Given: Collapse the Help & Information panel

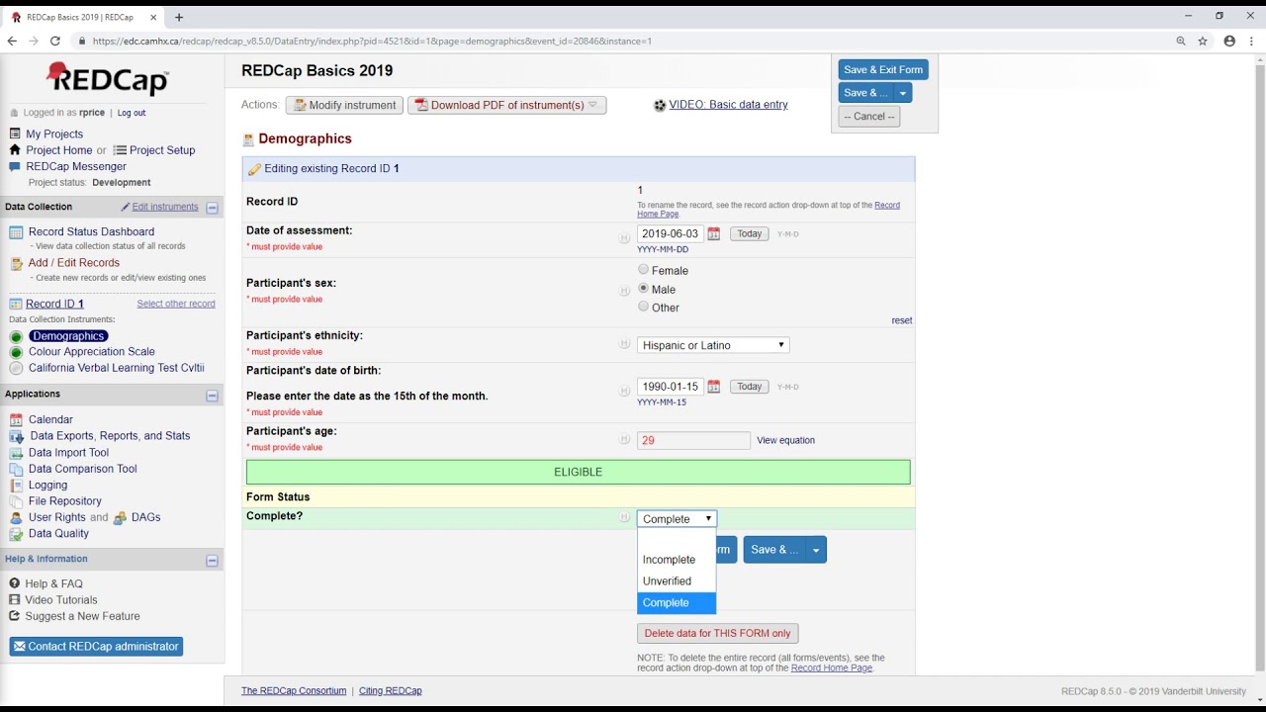Looking at the screenshot, I should [212, 561].
